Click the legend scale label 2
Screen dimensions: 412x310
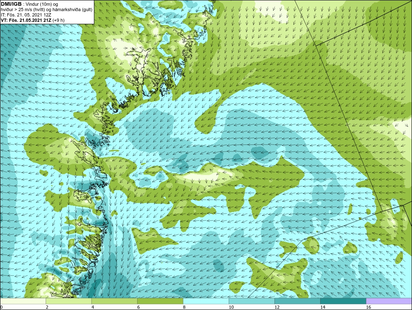[x=47, y=307]
